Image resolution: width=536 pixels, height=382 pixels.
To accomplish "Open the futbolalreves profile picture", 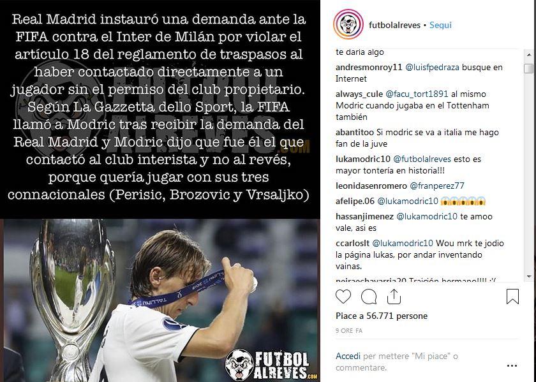I will (348, 25).
